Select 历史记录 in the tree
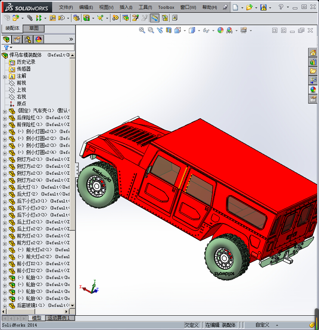 tap(26, 62)
